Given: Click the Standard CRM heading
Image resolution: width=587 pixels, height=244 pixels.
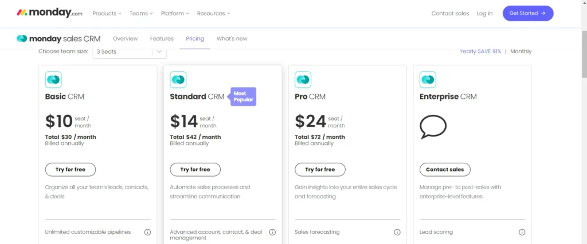Looking at the screenshot, I should click(197, 97).
